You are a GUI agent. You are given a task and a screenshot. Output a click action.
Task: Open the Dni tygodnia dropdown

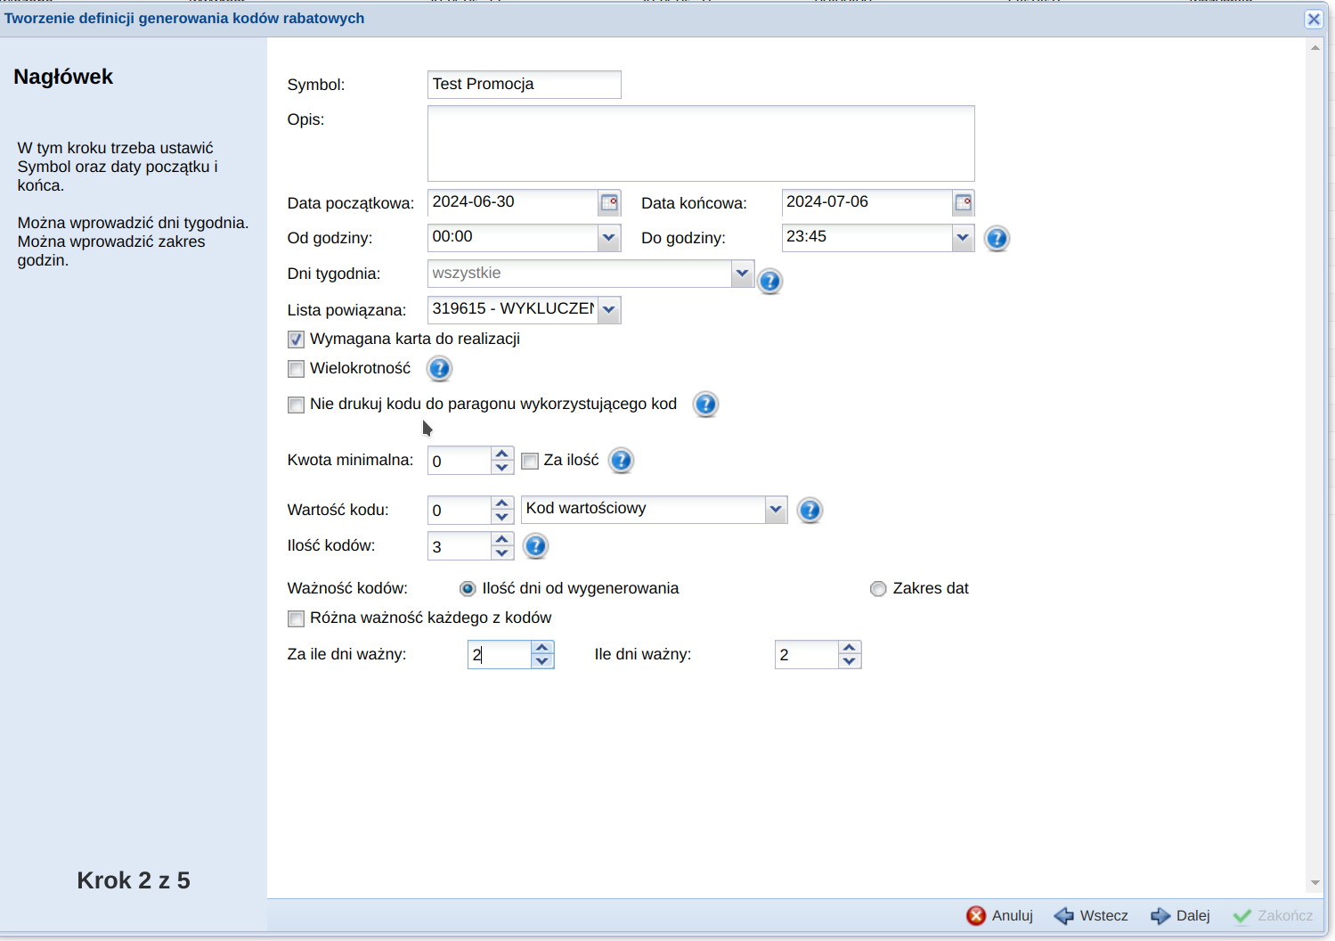pyautogui.click(x=743, y=274)
